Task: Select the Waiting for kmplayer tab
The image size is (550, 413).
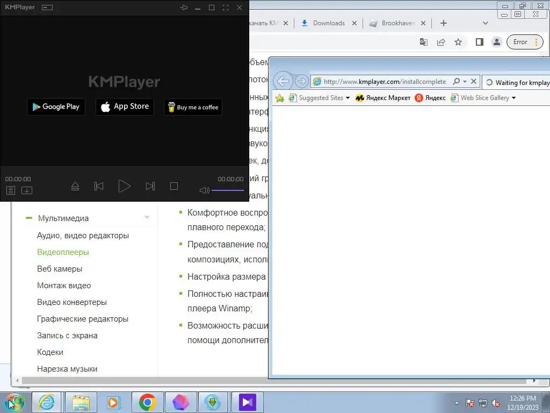Action: (x=516, y=82)
